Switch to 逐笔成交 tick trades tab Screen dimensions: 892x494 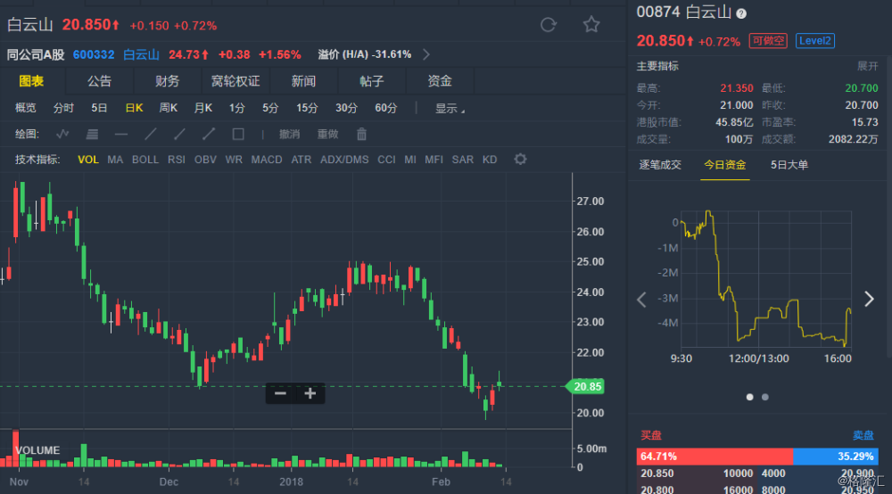coord(660,165)
